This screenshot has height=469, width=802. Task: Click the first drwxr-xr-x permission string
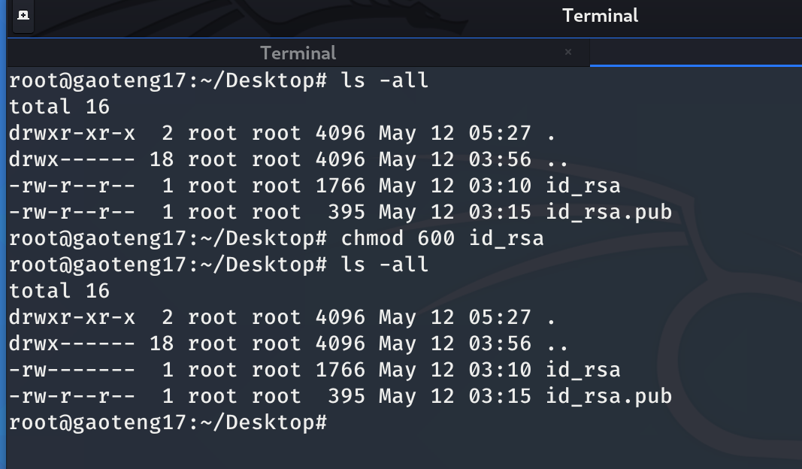tap(72, 133)
